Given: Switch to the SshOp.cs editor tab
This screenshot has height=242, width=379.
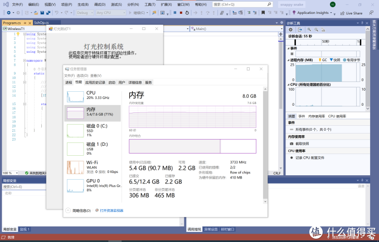Looking at the screenshot, I should point(41,23).
